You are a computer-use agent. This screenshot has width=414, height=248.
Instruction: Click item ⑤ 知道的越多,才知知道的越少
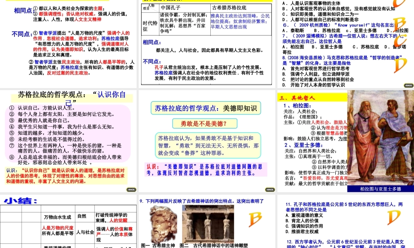(47, 133)
